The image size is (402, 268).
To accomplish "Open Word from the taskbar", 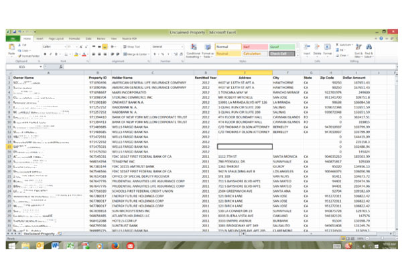I will click(55, 246).
